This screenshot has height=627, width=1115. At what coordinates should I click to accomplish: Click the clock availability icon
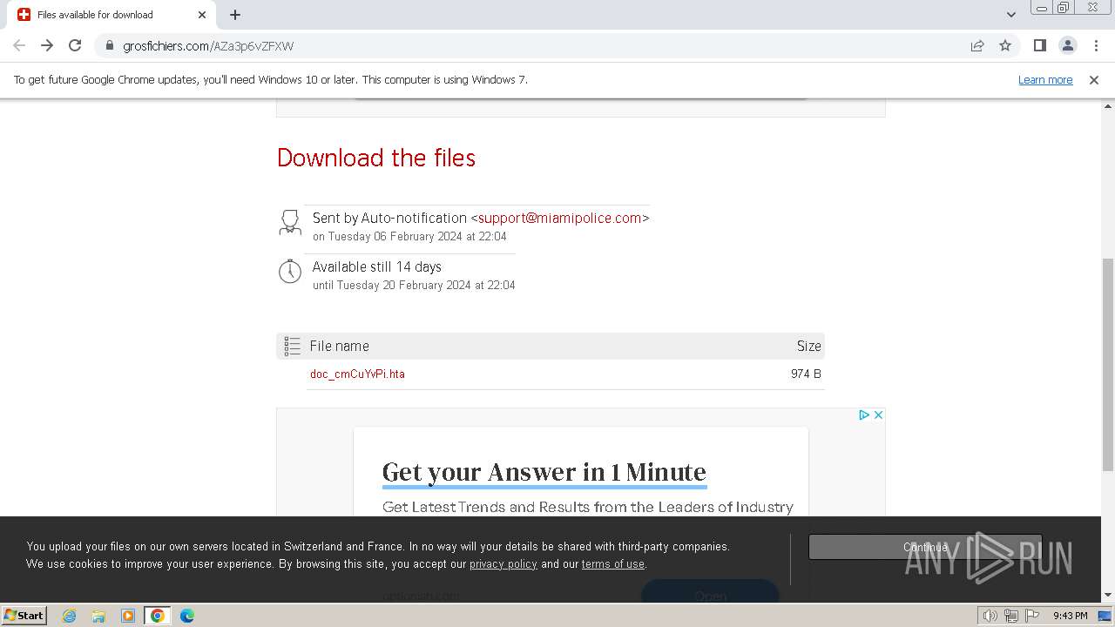[290, 271]
